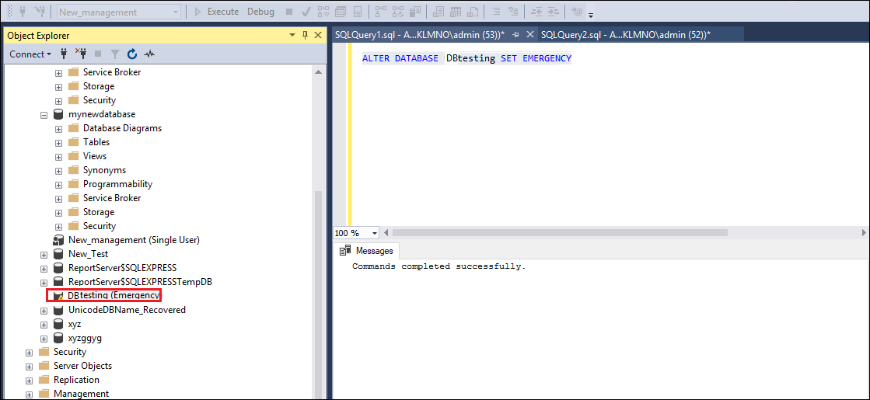Open Activity Monitor icon in Object Explorer
The height and width of the screenshot is (400, 870).
pyautogui.click(x=148, y=54)
